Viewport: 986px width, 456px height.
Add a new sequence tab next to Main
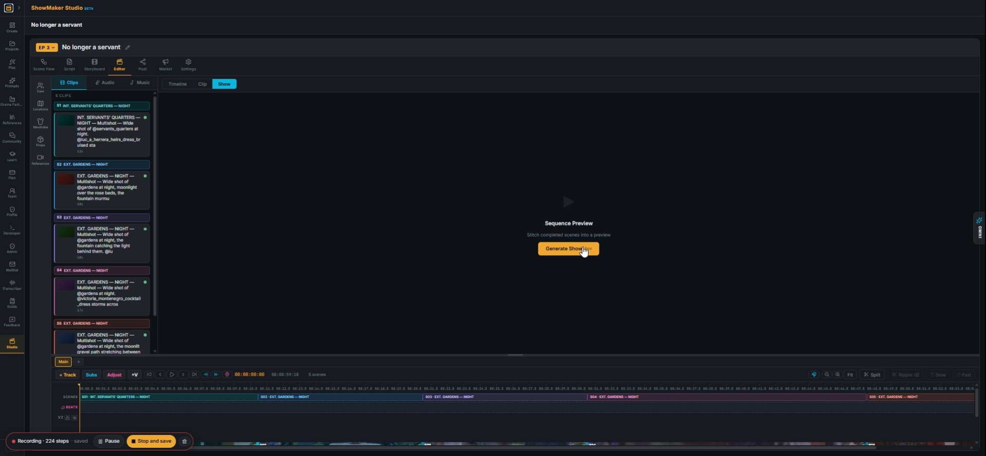coord(79,362)
